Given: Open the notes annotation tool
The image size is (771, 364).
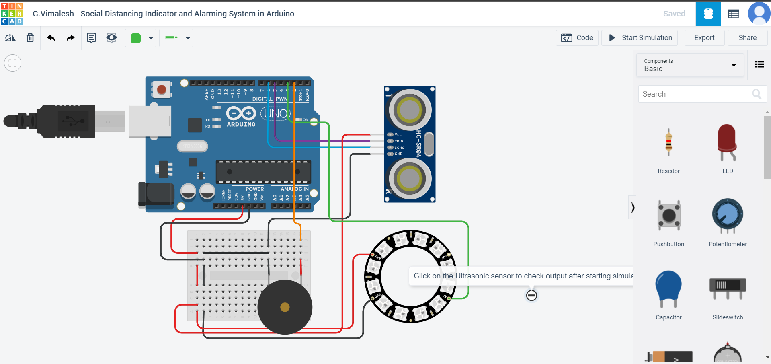Looking at the screenshot, I should tap(92, 38).
